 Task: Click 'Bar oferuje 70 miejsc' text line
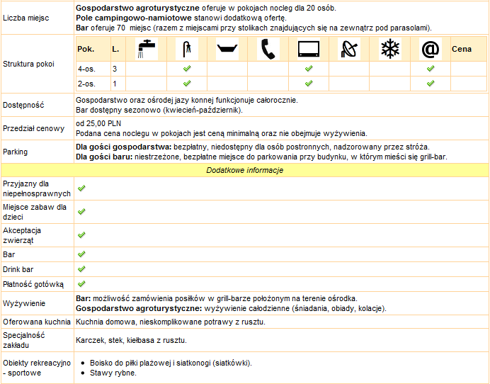(x=253, y=28)
